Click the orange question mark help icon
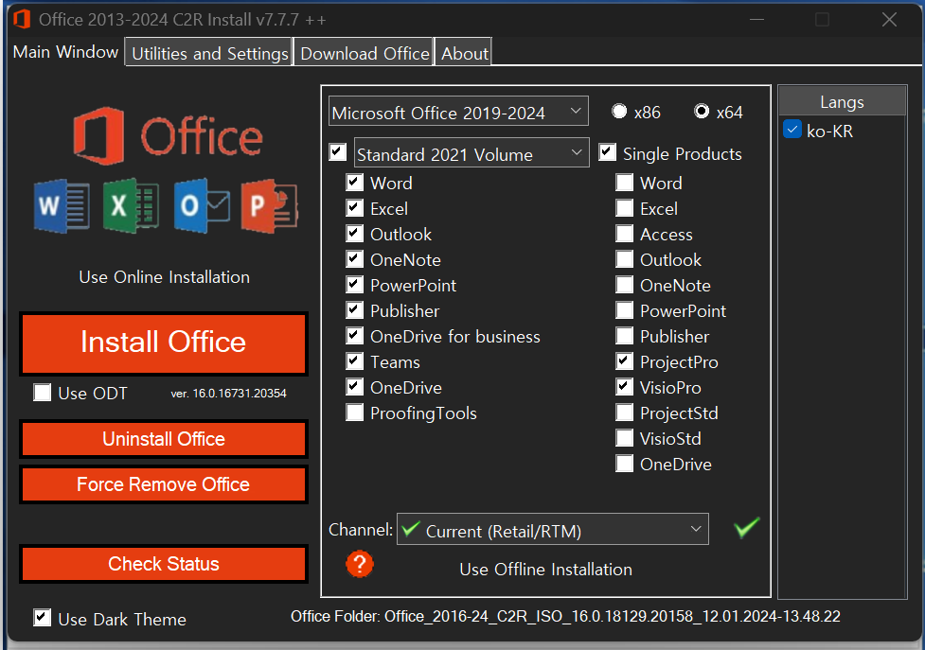This screenshot has width=925, height=650. tap(359, 564)
